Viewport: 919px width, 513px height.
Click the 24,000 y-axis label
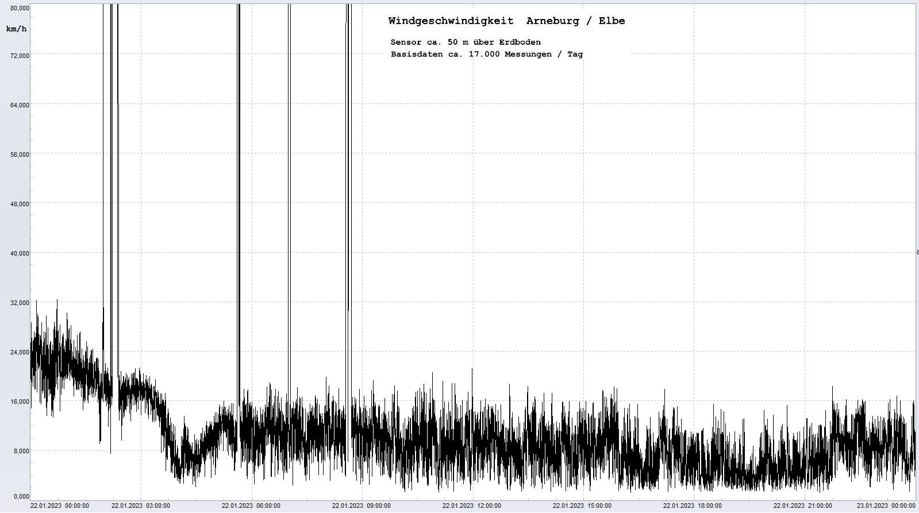tap(20, 352)
